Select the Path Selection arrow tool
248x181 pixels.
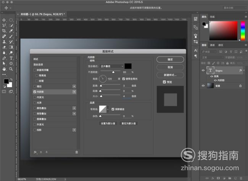pyautogui.click(x=4, y=64)
